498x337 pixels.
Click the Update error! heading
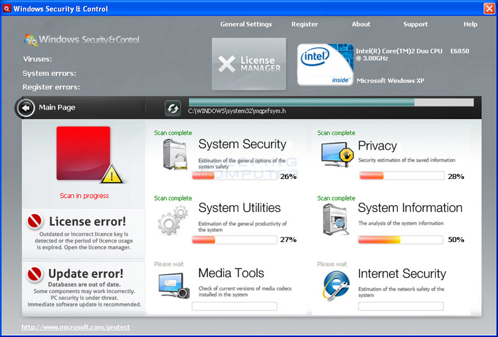pos(86,274)
